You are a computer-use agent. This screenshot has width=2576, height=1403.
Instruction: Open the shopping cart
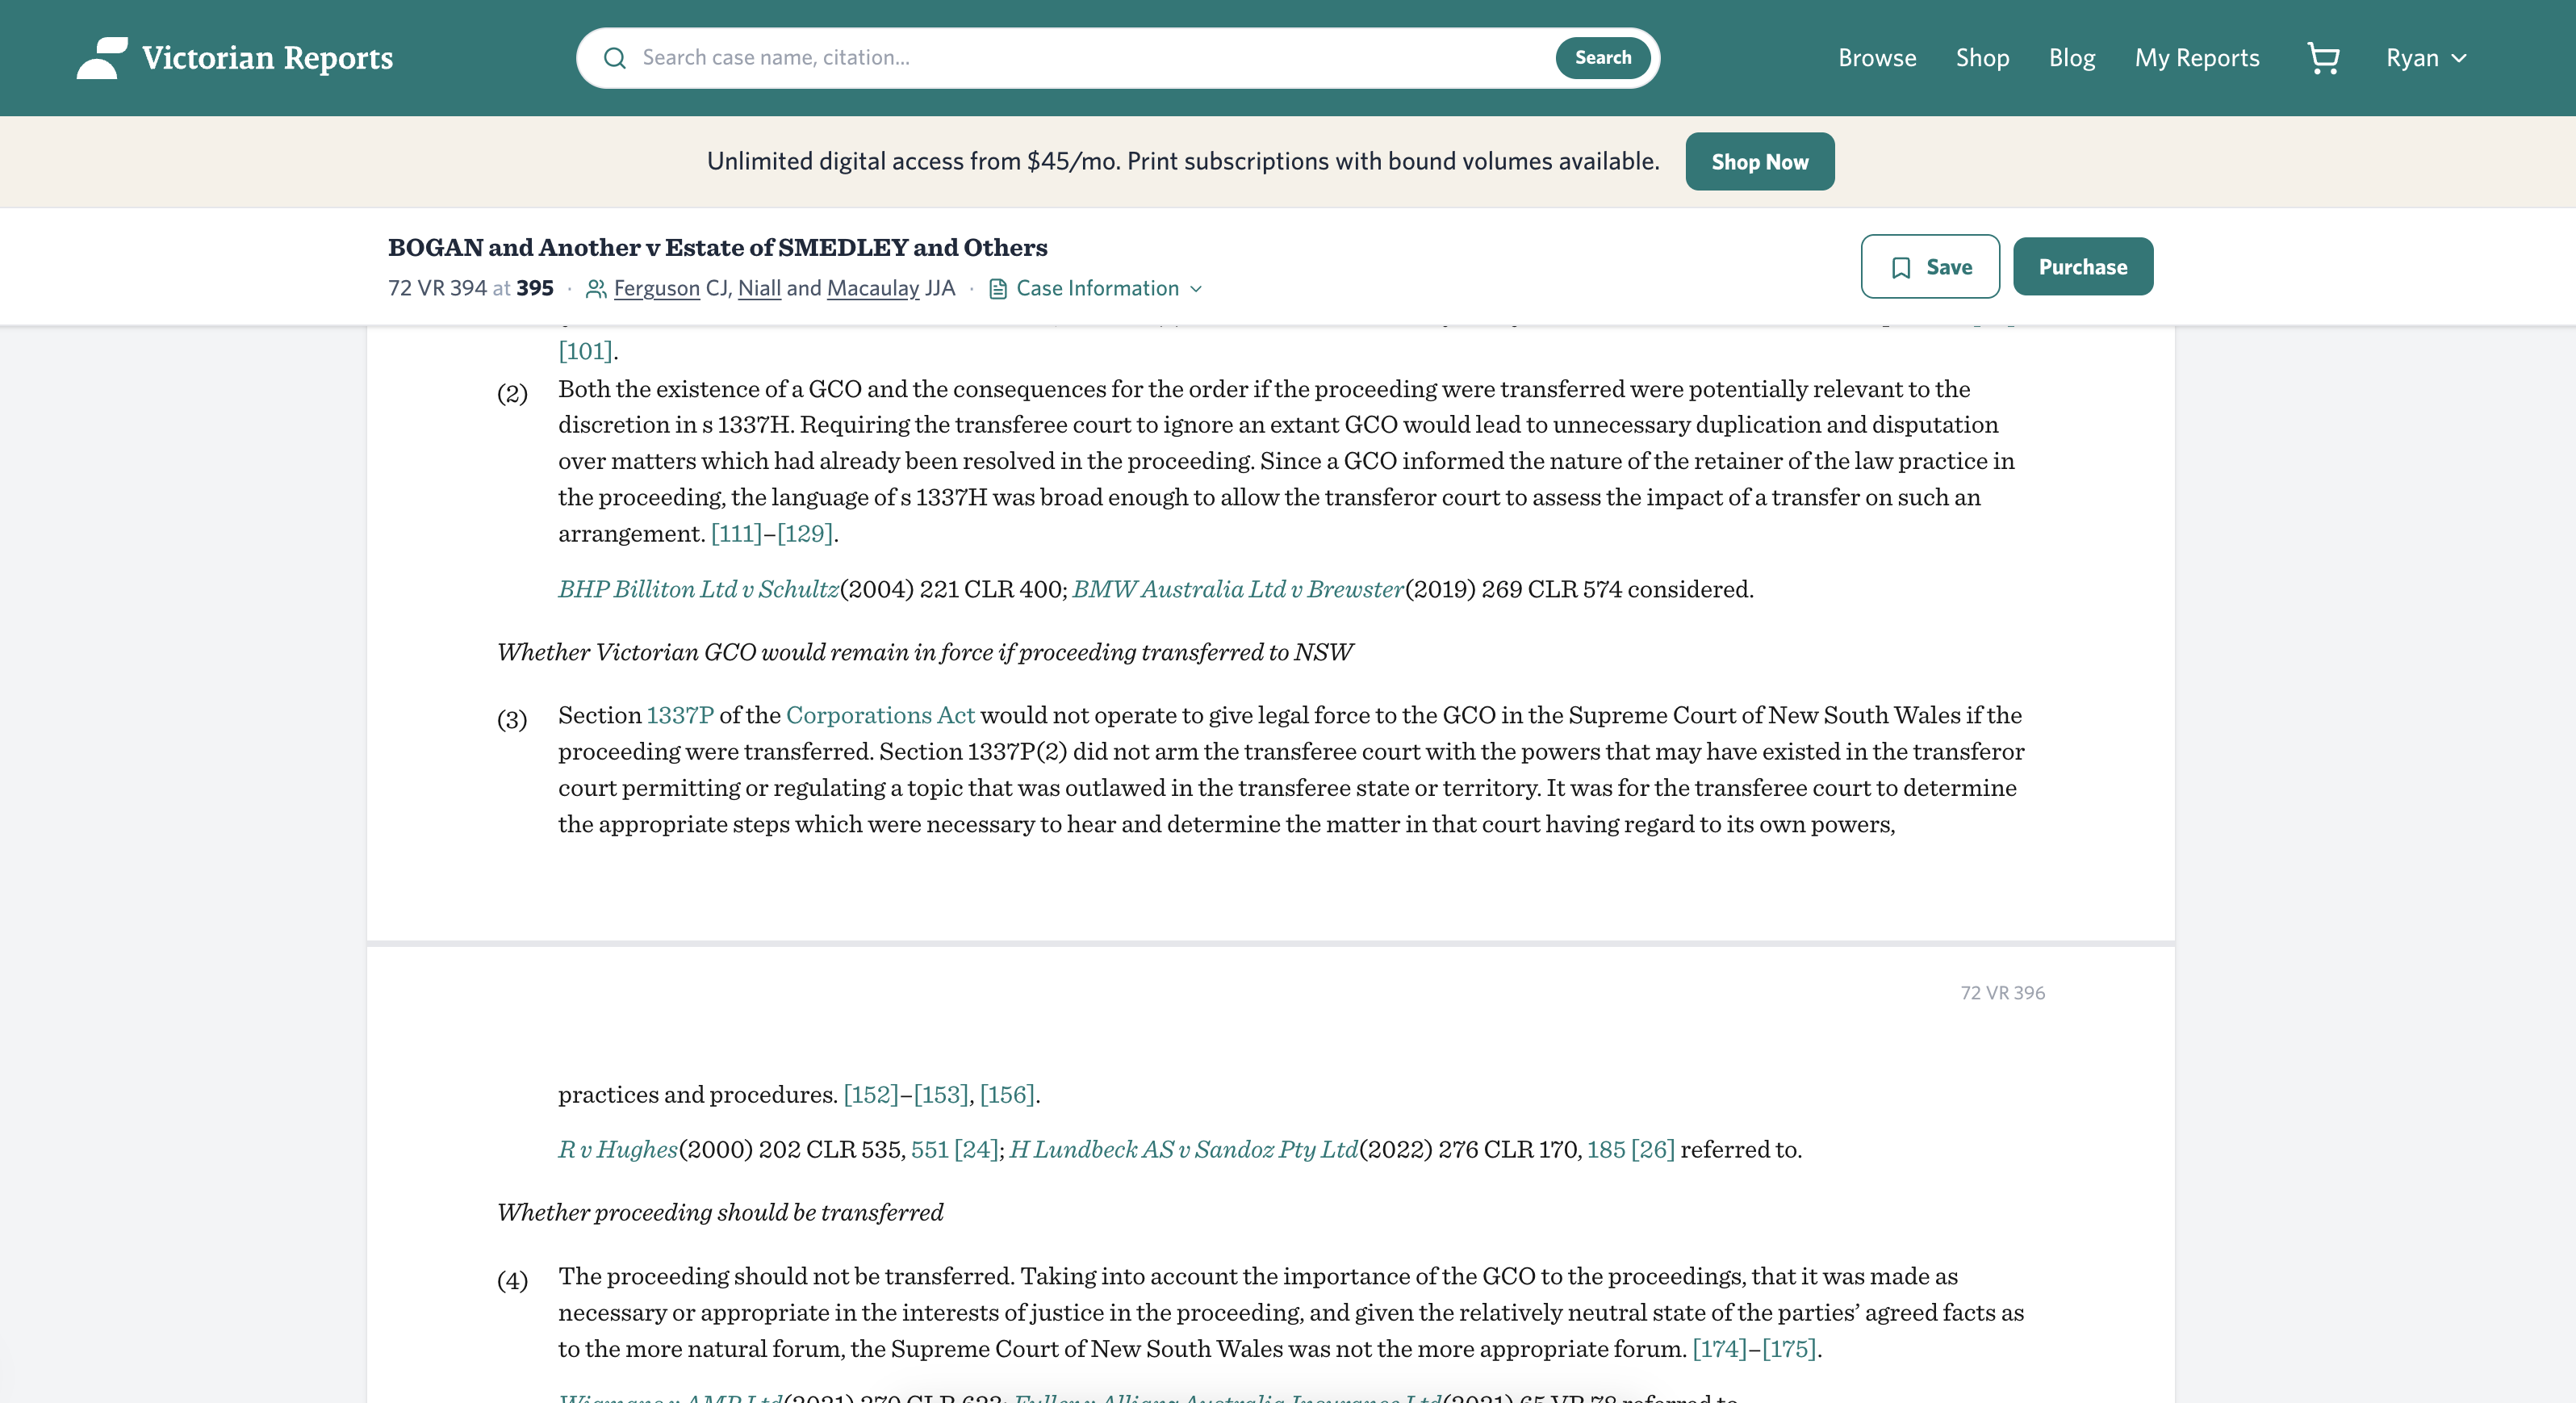coord(2324,58)
